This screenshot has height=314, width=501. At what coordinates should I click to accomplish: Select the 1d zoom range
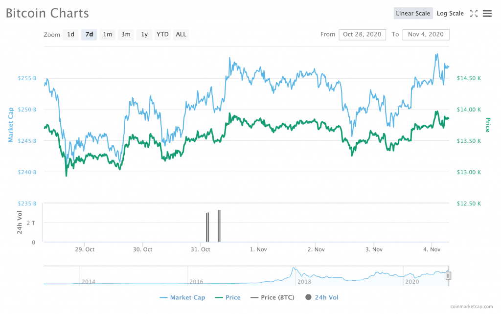pos(71,34)
